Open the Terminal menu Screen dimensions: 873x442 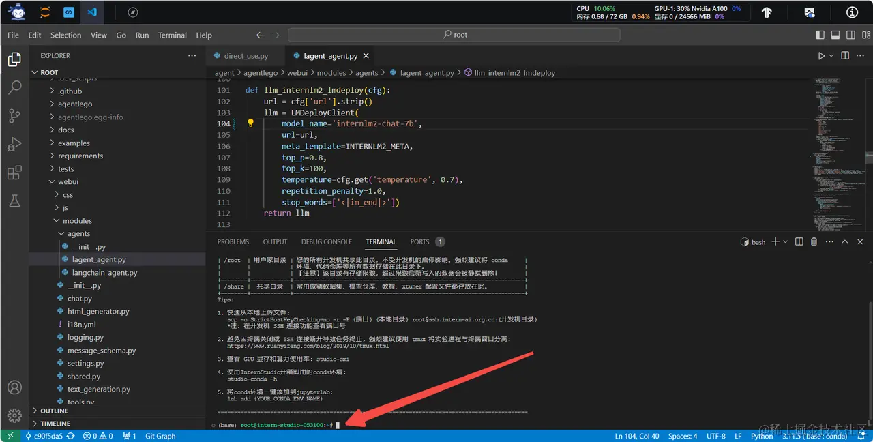point(173,35)
